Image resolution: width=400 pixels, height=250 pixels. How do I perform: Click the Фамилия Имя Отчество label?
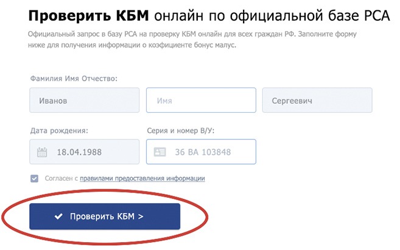pyautogui.click(x=74, y=79)
